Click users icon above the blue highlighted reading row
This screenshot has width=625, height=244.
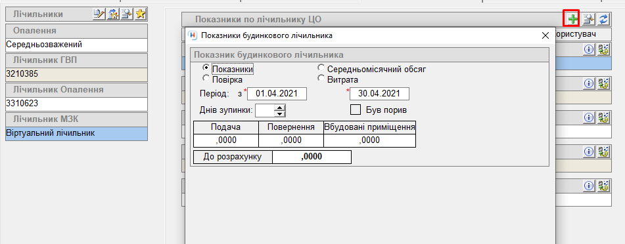click(x=604, y=49)
